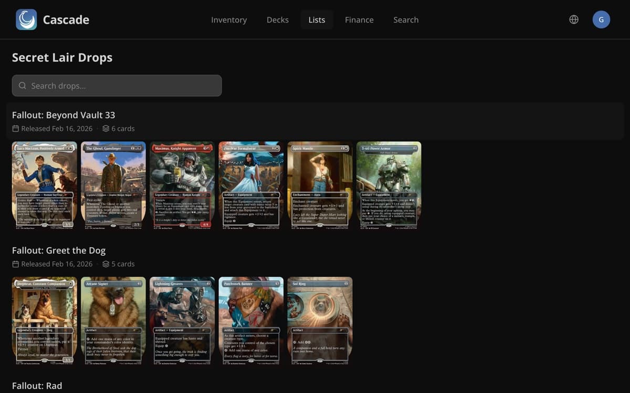Go to the Finance section

(359, 19)
